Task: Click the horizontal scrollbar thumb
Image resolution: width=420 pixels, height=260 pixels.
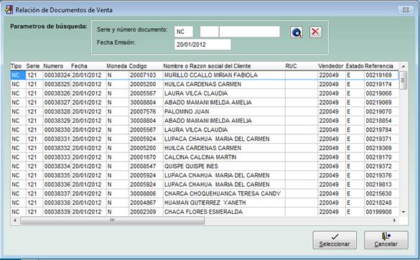Action: click(x=112, y=220)
